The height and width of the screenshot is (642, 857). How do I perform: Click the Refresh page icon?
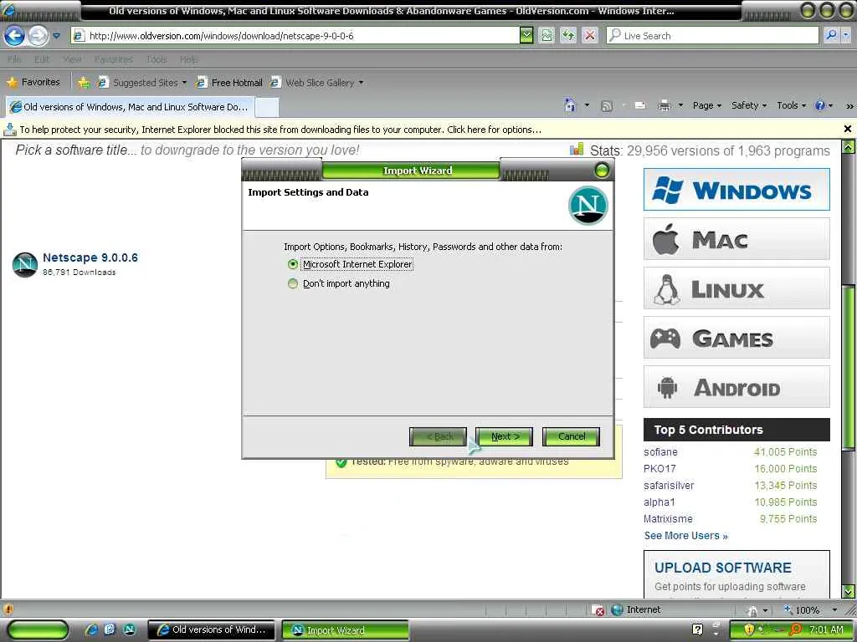click(x=568, y=36)
